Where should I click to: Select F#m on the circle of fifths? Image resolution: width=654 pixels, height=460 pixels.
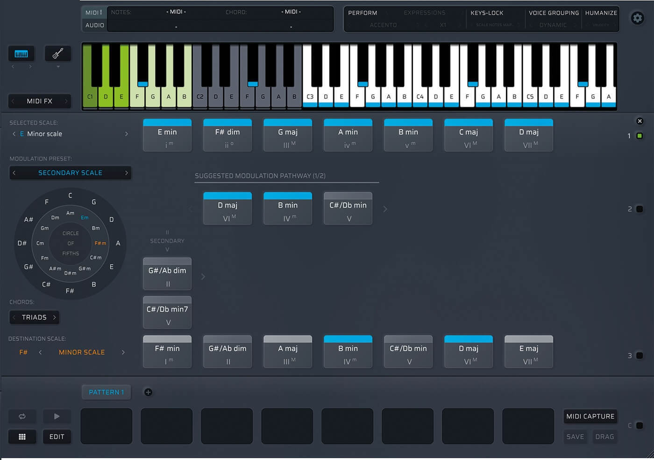(x=100, y=243)
